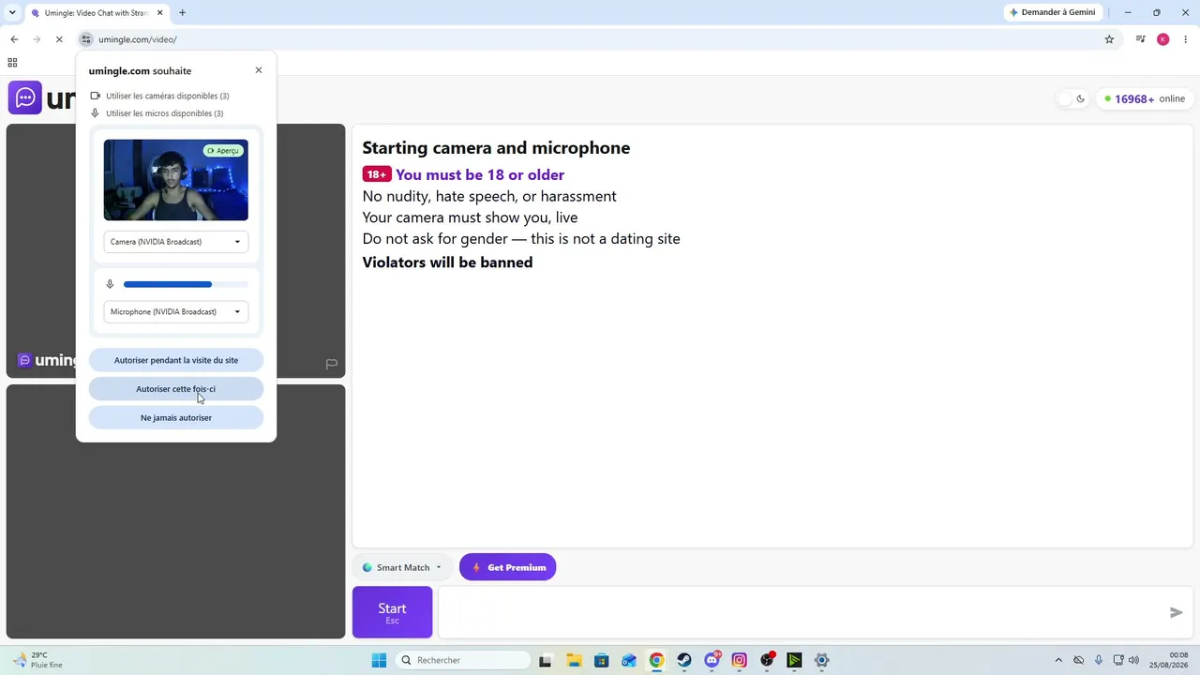
Task: Open Discord from the taskbar
Action: [x=712, y=660]
